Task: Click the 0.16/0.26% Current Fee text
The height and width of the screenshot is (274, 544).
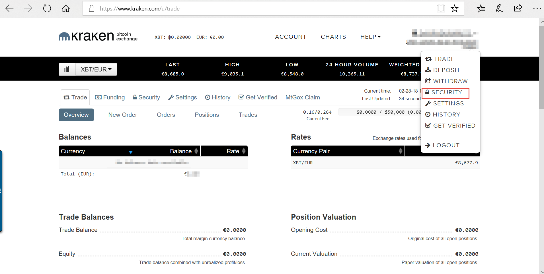Action: [318, 115]
